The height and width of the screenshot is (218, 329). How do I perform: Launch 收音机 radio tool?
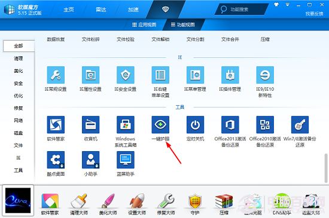coord(91,125)
